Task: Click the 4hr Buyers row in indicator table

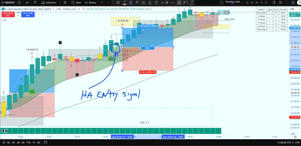Action: [271, 26]
